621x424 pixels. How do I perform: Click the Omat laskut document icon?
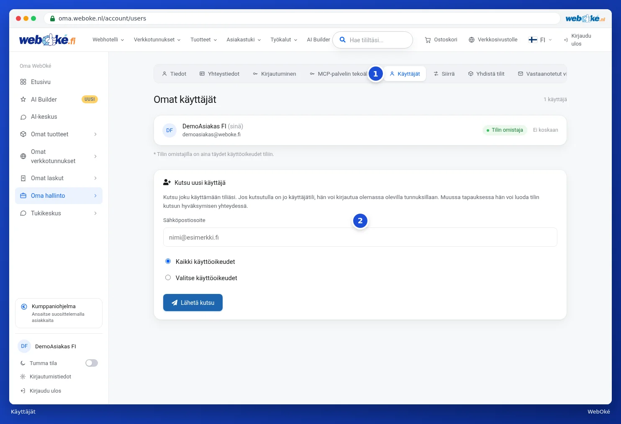click(23, 178)
